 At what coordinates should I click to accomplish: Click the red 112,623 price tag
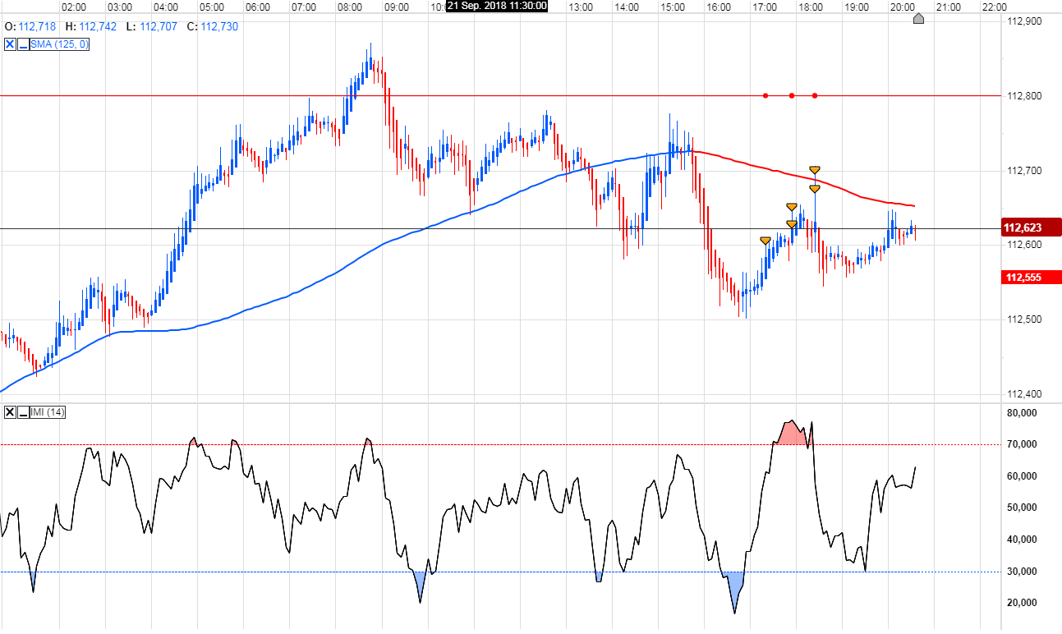point(1023,227)
